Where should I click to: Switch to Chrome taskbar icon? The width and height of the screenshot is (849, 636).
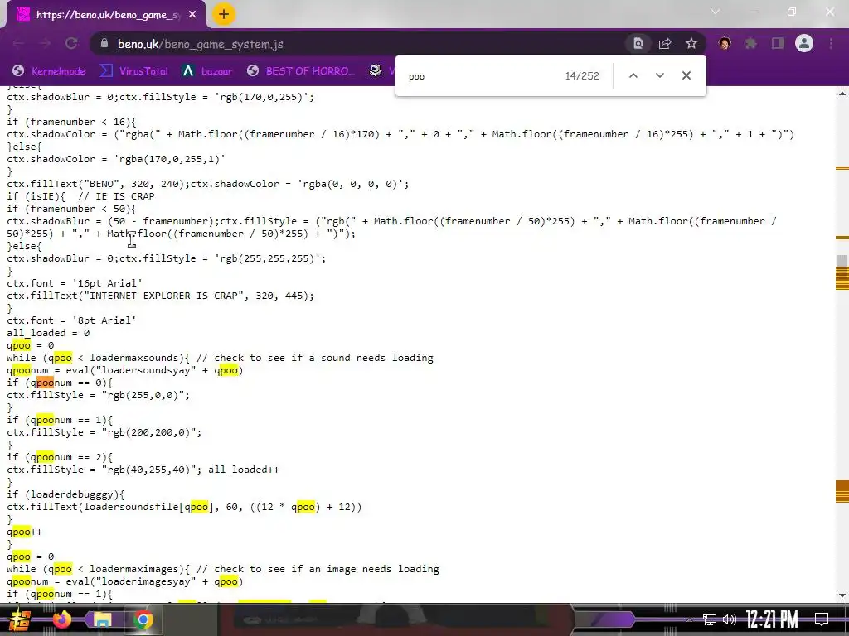click(143, 619)
